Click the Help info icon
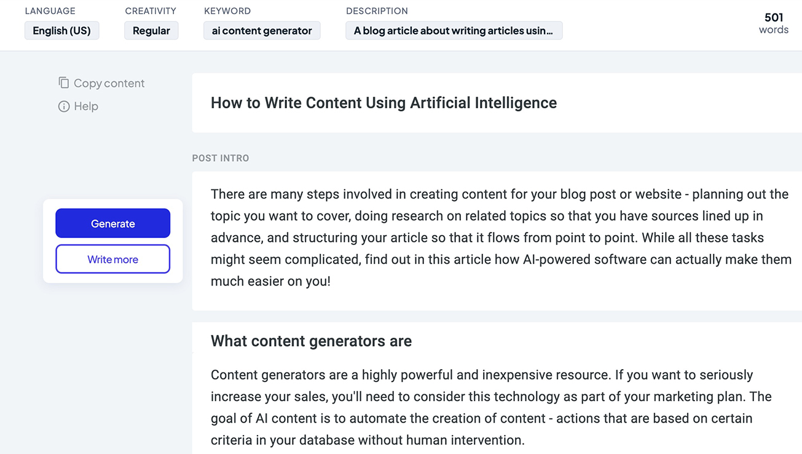 (x=64, y=106)
